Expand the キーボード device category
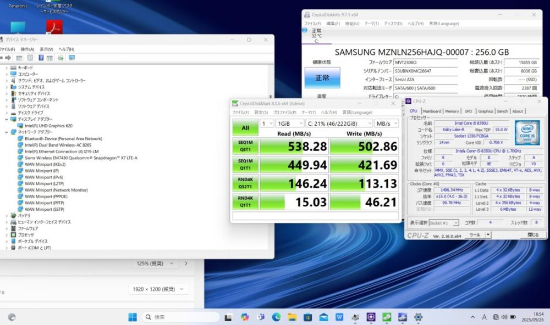 [x=7, y=68]
